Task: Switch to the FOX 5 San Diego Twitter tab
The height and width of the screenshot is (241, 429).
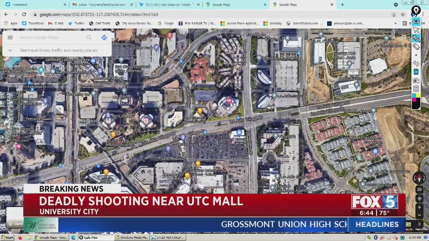Action: tap(169, 4)
